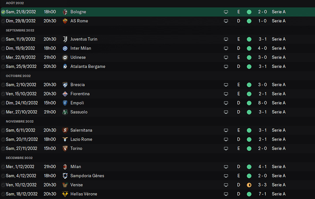Screen dimensions: 315x199
Task: Click the AS Rome club crest
Action: (65, 21)
